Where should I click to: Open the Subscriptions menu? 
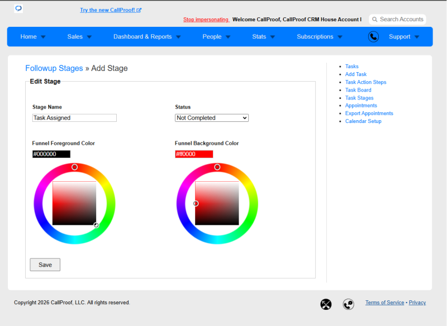(x=315, y=36)
